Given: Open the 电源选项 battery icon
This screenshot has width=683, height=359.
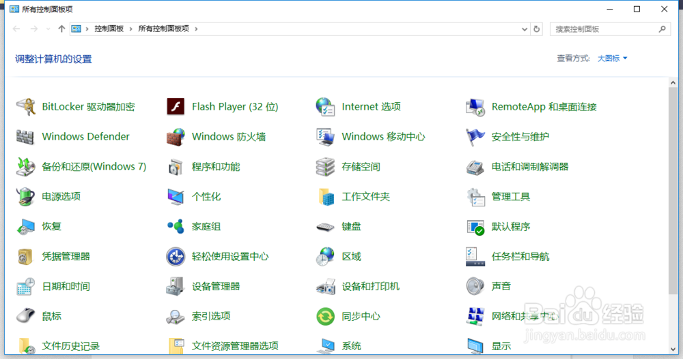Looking at the screenshot, I should tap(26, 196).
